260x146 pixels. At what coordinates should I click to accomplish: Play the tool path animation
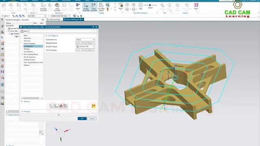click(x=141, y=6)
